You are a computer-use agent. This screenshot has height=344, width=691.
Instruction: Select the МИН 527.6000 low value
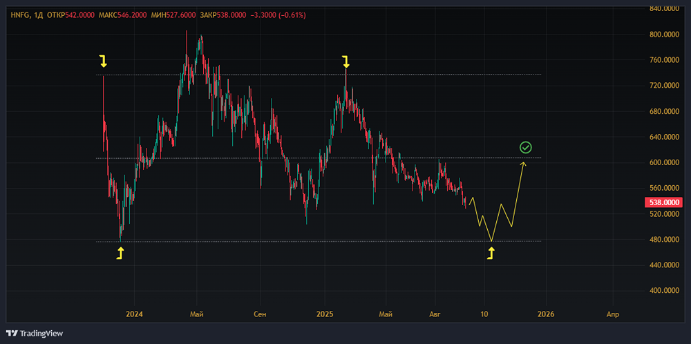click(173, 15)
